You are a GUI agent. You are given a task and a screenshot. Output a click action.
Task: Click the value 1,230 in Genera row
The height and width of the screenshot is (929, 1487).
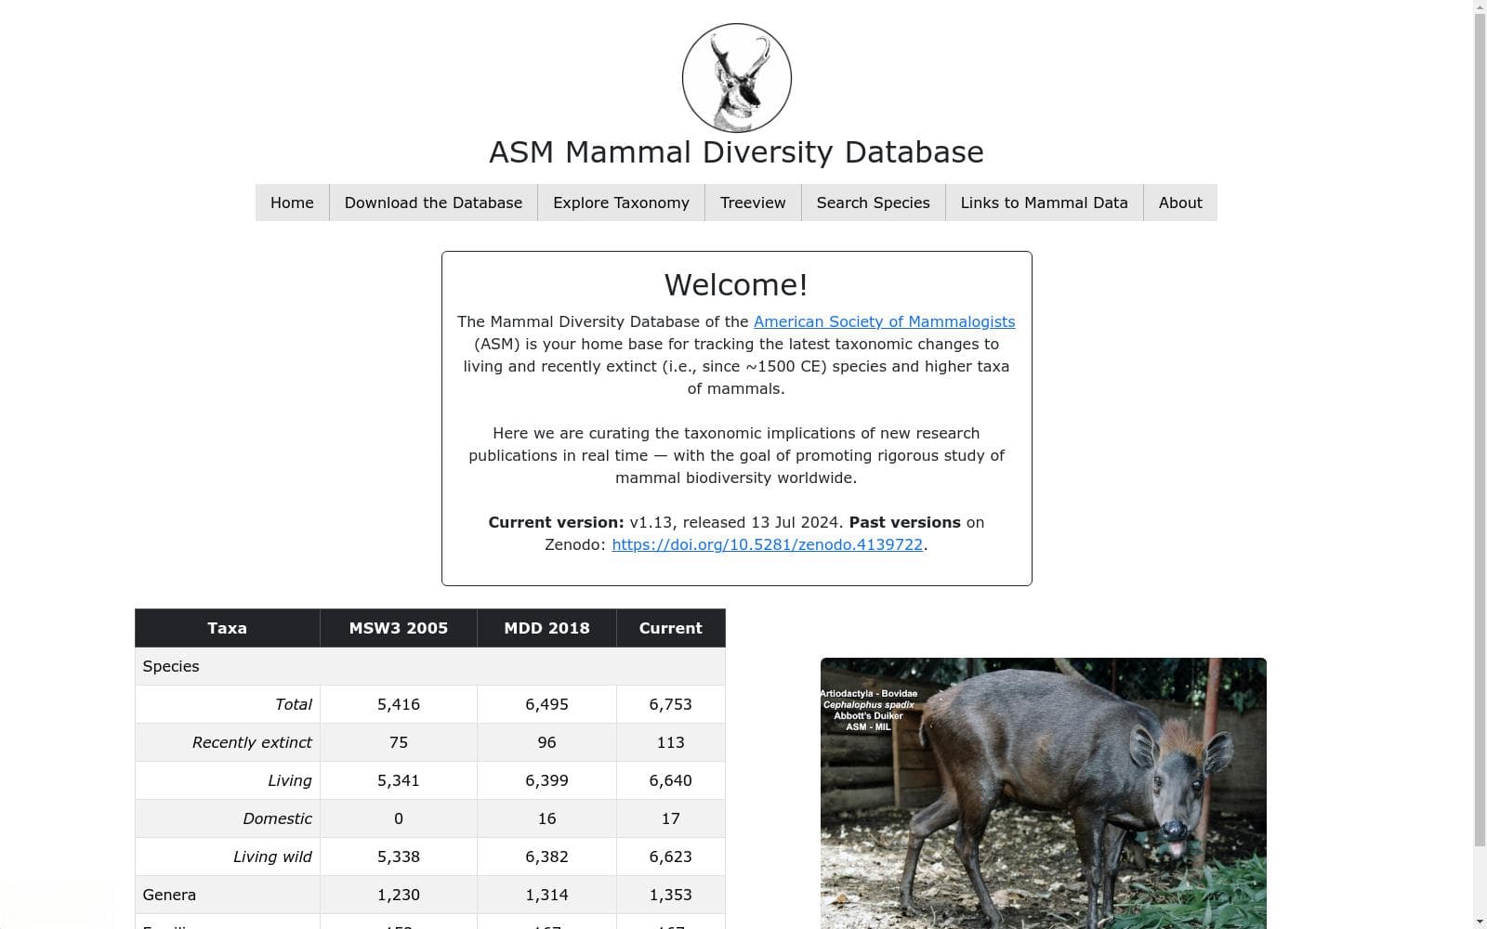click(399, 895)
